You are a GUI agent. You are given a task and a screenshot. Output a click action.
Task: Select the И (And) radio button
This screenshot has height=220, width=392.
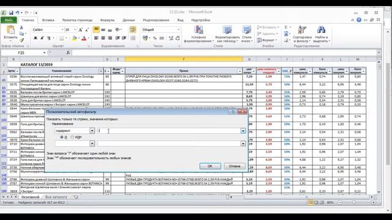point(61,137)
